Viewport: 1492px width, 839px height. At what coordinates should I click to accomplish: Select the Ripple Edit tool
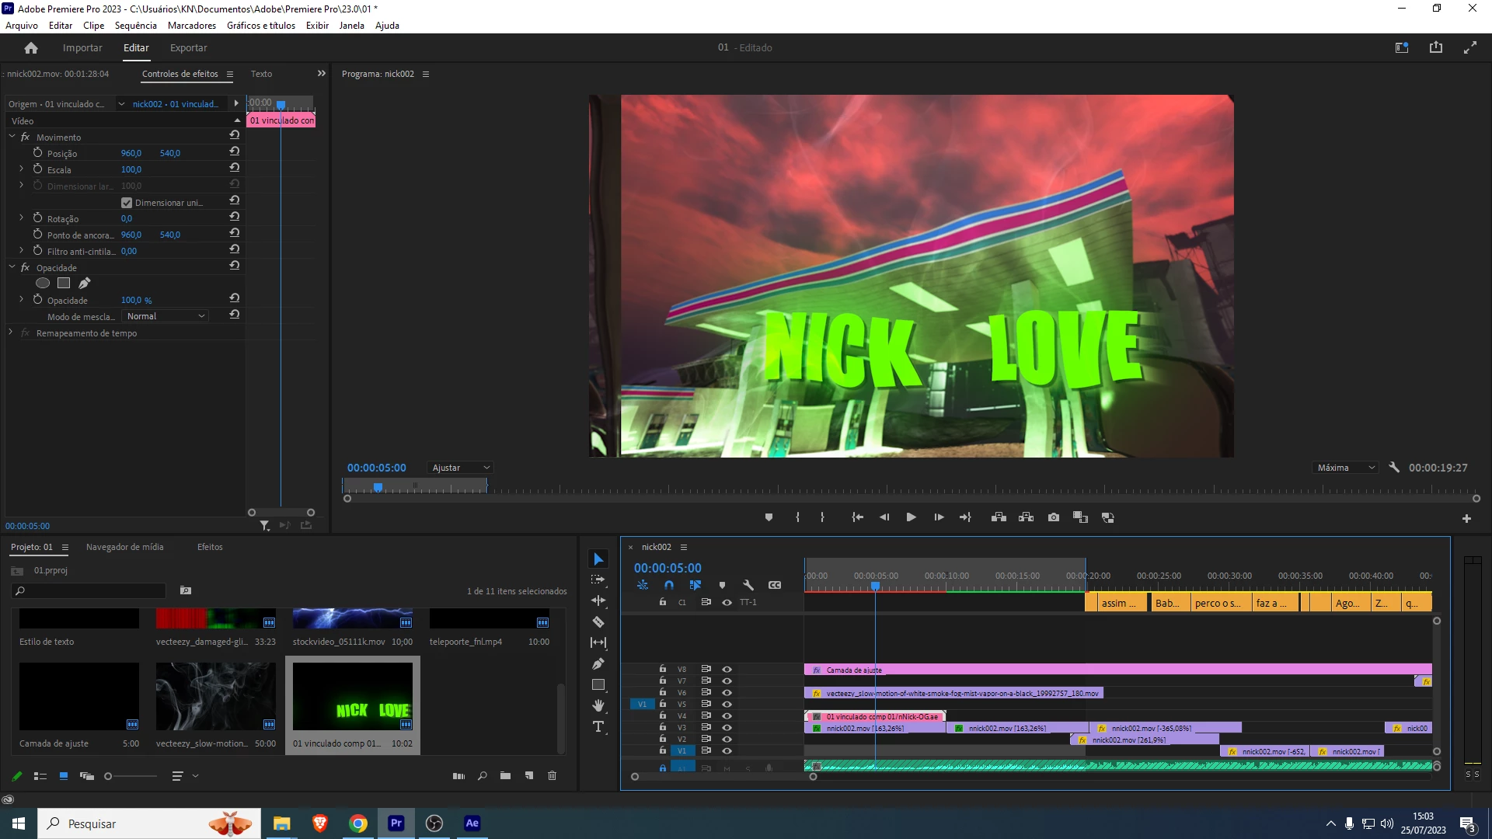point(598,601)
